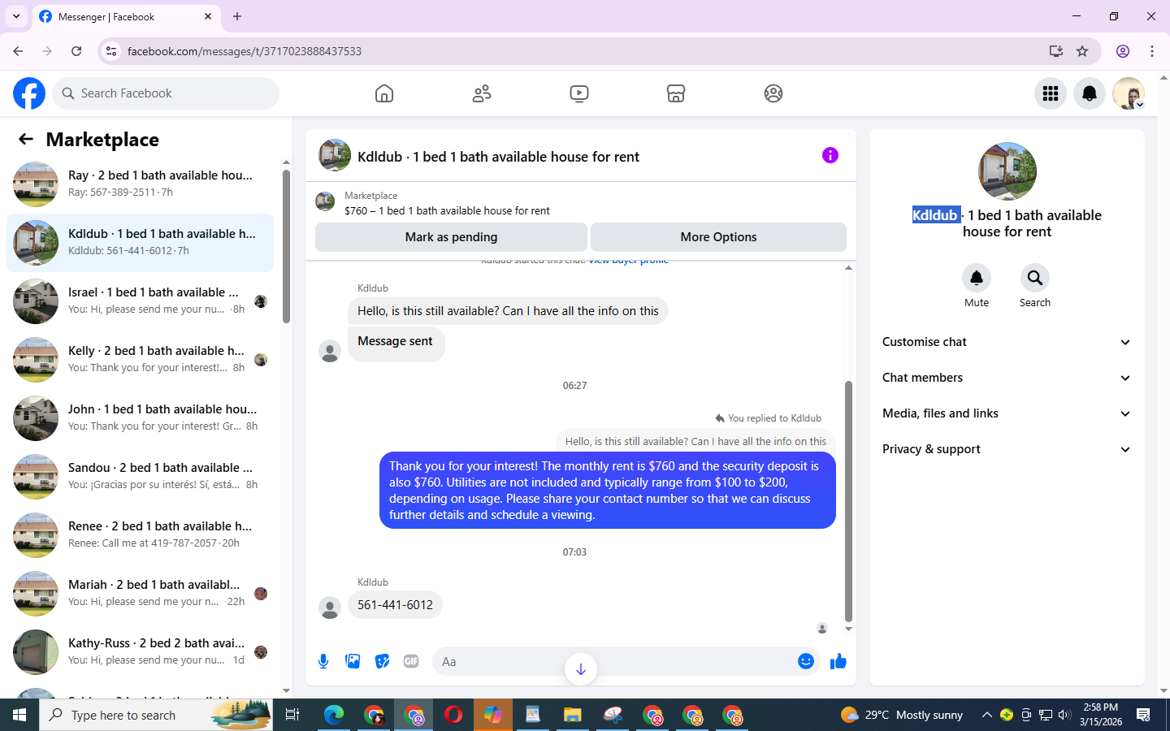
Task: Open the Video/Watch icon in top navigation
Action: pos(579,93)
